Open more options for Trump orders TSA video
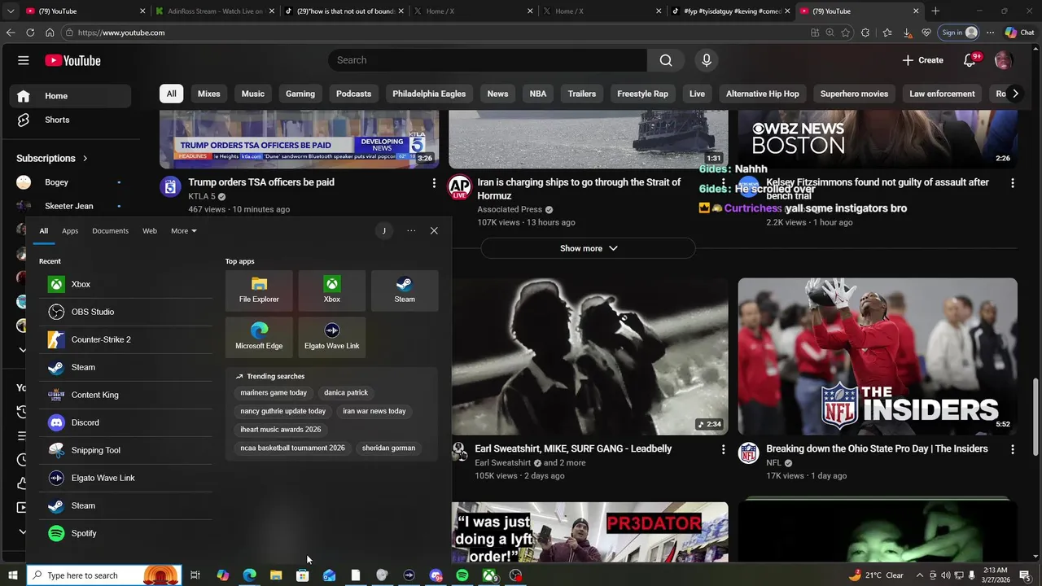The height and width of the screenshot is (586, 1042). pos(434,183)
